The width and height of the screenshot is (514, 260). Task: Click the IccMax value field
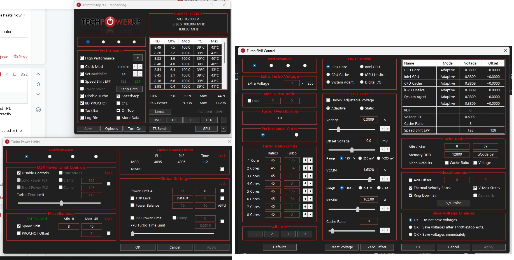pos(369,199)
